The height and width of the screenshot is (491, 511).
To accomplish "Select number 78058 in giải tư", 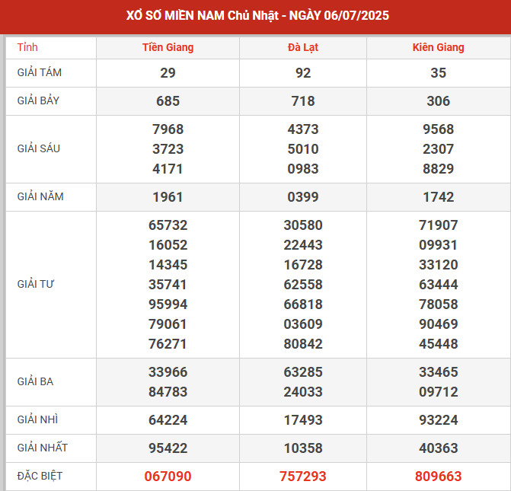I will click(439, 304).
